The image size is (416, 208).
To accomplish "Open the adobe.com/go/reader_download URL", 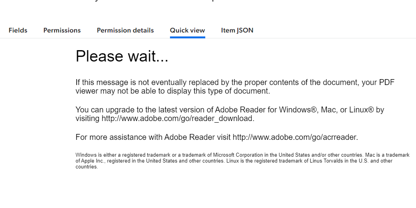I will [178, 118].
